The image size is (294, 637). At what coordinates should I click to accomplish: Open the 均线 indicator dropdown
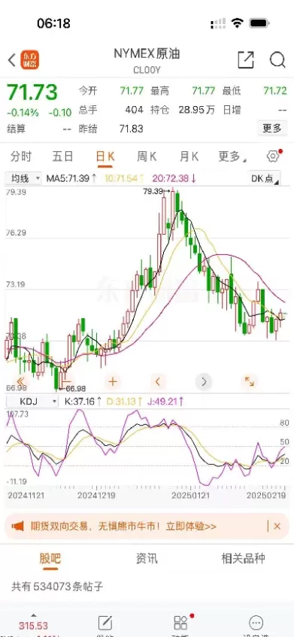[x=23, y=178]
